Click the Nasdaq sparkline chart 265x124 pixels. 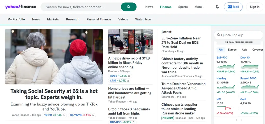[226, 87]
